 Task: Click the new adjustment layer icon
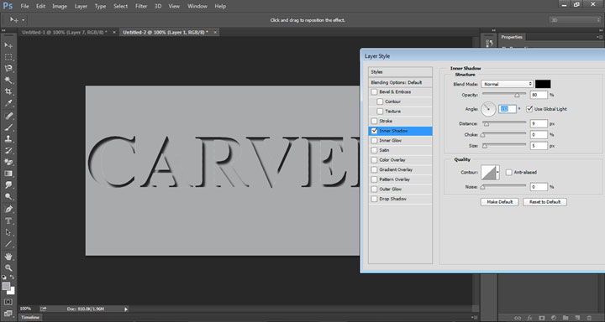click(x=553, y=318)
